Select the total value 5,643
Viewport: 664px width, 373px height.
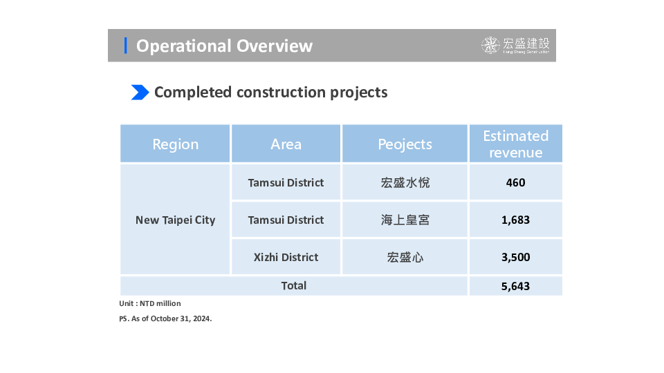point(515,286)
